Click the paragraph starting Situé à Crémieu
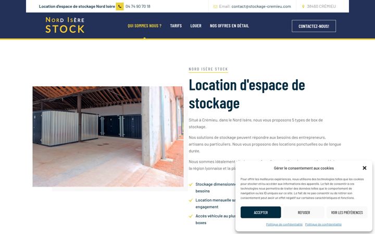Viewport: 375px width, 234px height. (x=256, y=123)
